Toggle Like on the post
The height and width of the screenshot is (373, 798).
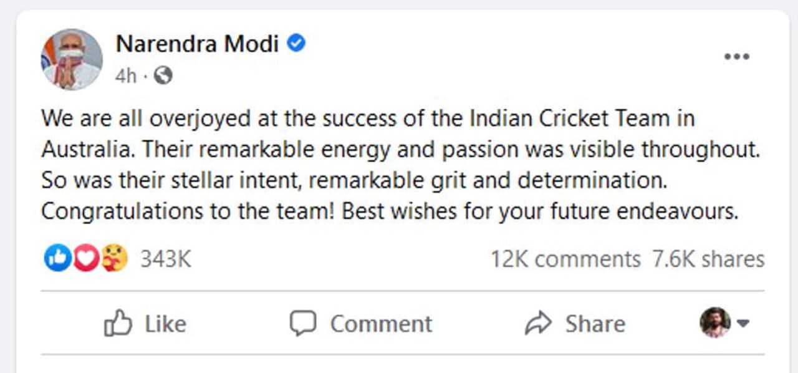pyautogui.click(x=145, y=324)
